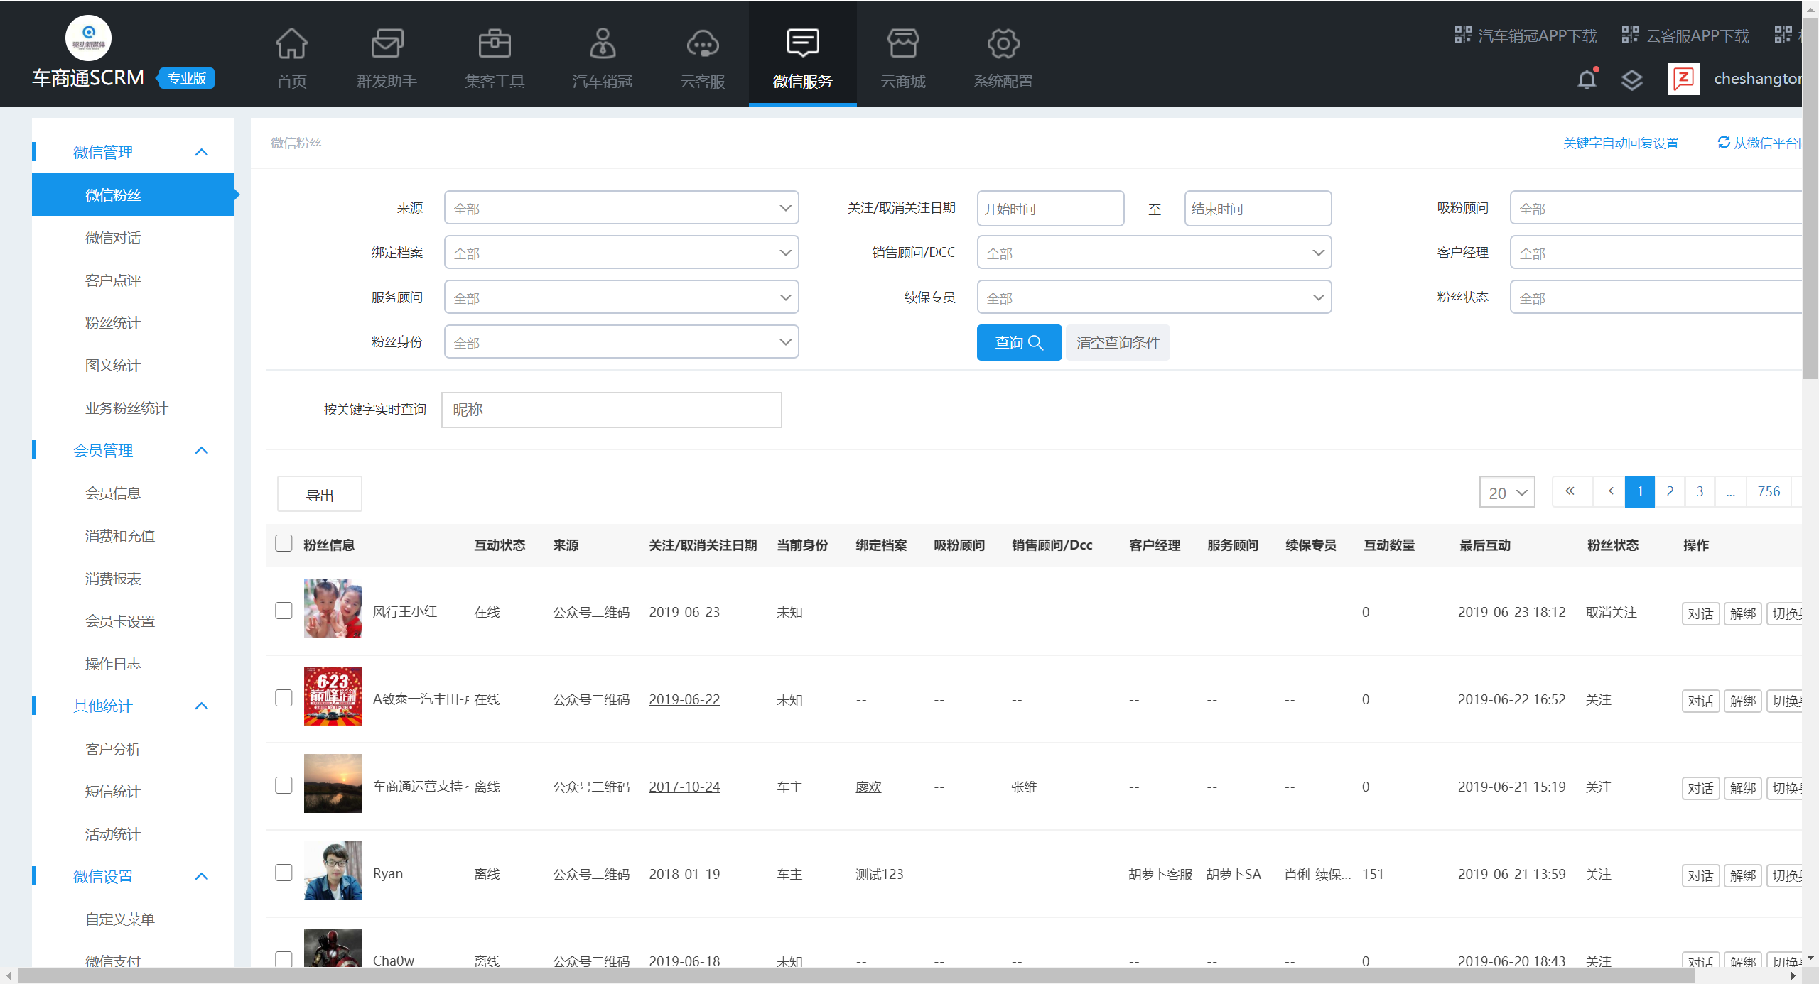
Task: Open the 云商城 shop icon
Action: [x=903, y=44]
